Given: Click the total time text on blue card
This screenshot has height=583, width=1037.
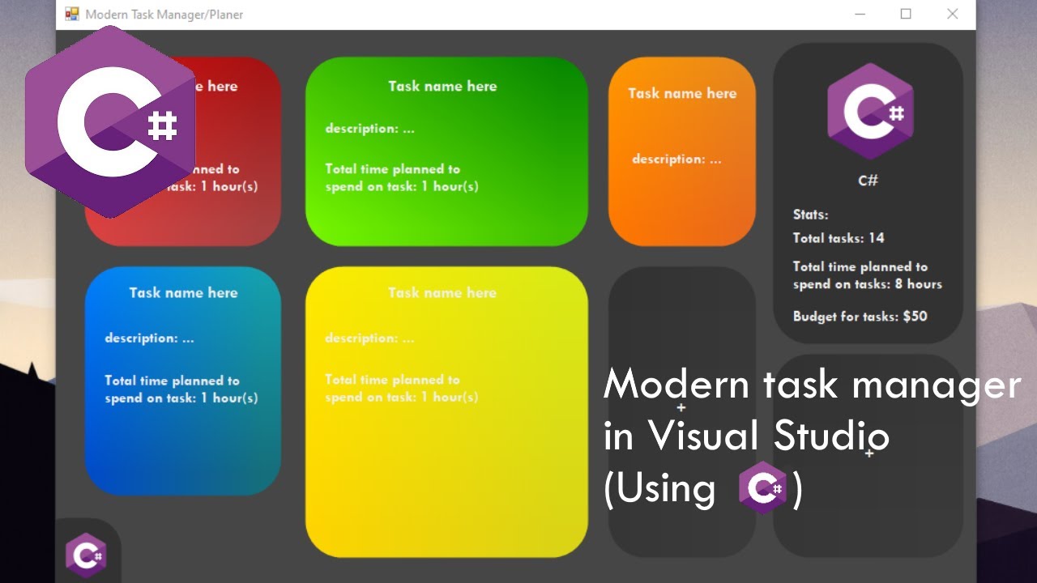Looking at the screenshot, I should tap(181, 389).
